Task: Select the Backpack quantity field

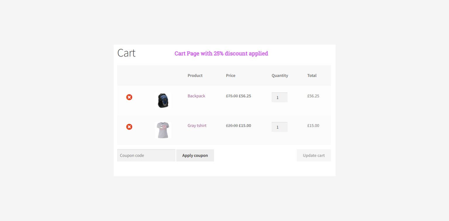Action: [x=279, y=97]
